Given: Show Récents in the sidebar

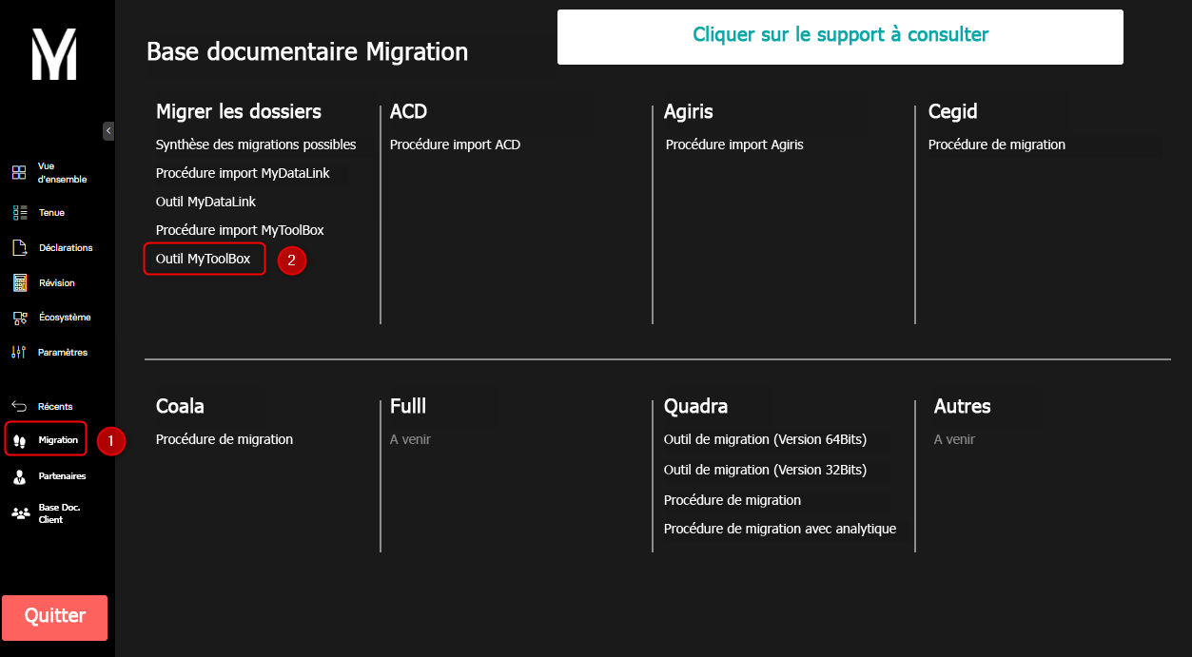Looking at the screenshot, I should click(55, 407).
